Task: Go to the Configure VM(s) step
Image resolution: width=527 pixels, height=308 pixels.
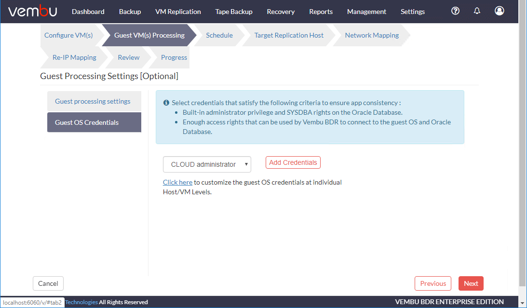Action: pyautogui.click(x=68, y=35)
